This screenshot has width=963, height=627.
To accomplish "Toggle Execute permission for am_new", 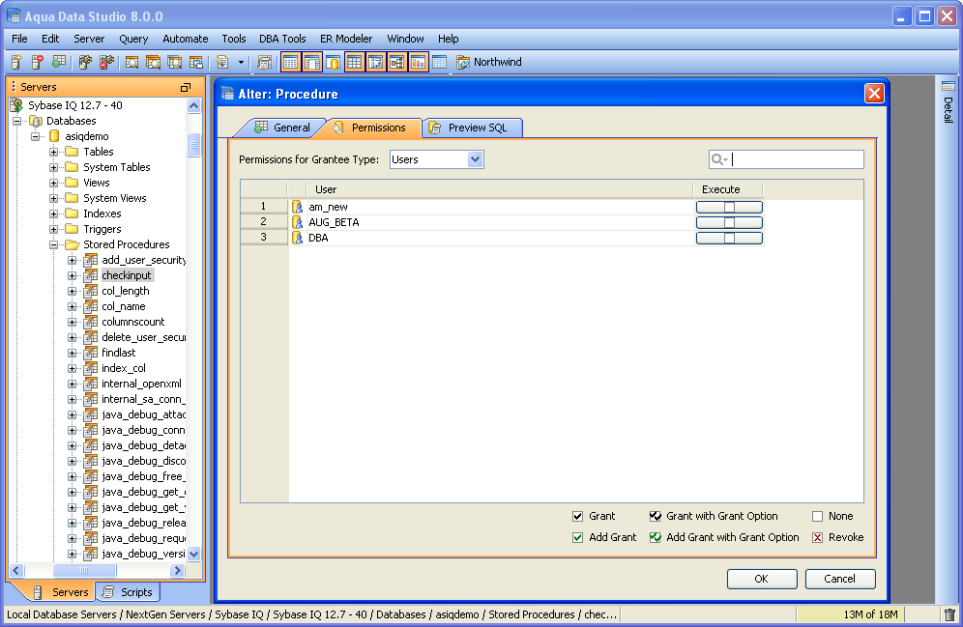I will (x=729, y=207).
